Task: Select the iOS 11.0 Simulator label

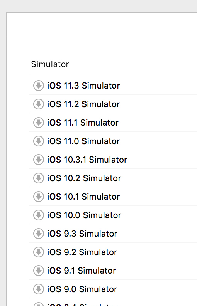Action: pos(83,141)
